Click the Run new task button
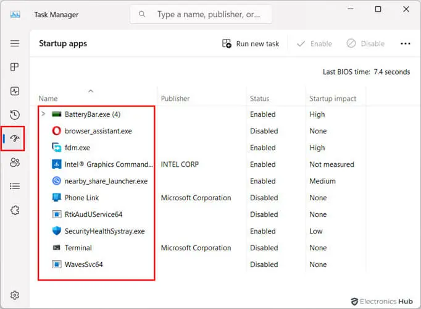 coord(251,44)
